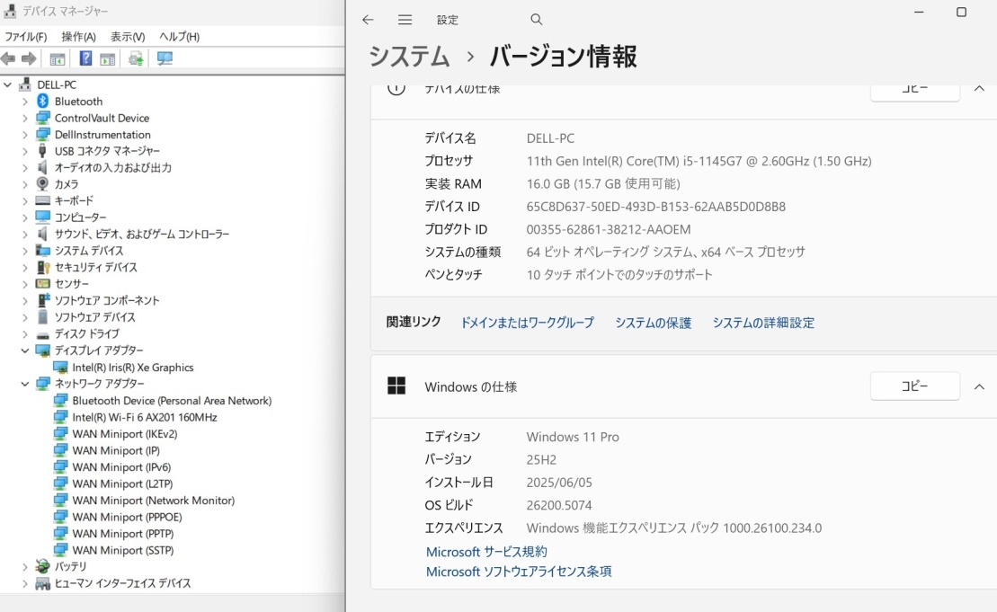997x612 pixels.
Task: Open the 表示 menu in Device Manager
Action: coord(126,37)
